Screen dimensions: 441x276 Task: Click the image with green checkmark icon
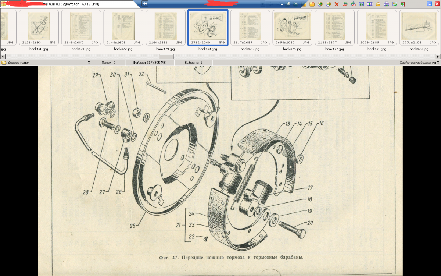[x=395, y=4]
